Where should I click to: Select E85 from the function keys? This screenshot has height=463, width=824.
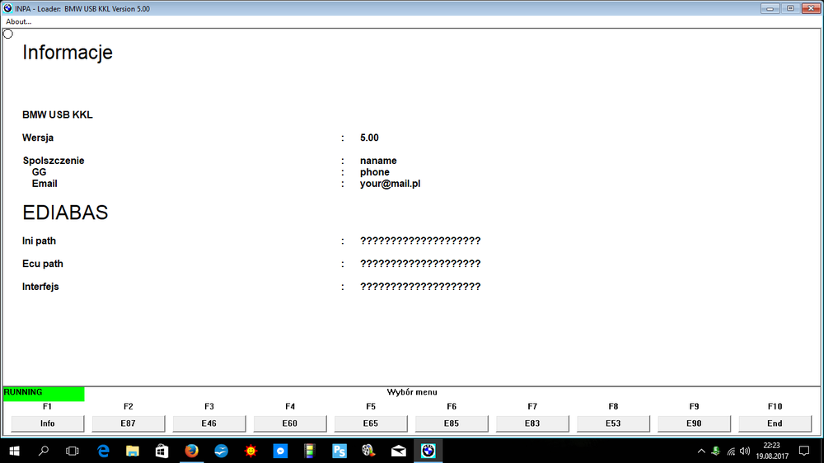[451, 423]
